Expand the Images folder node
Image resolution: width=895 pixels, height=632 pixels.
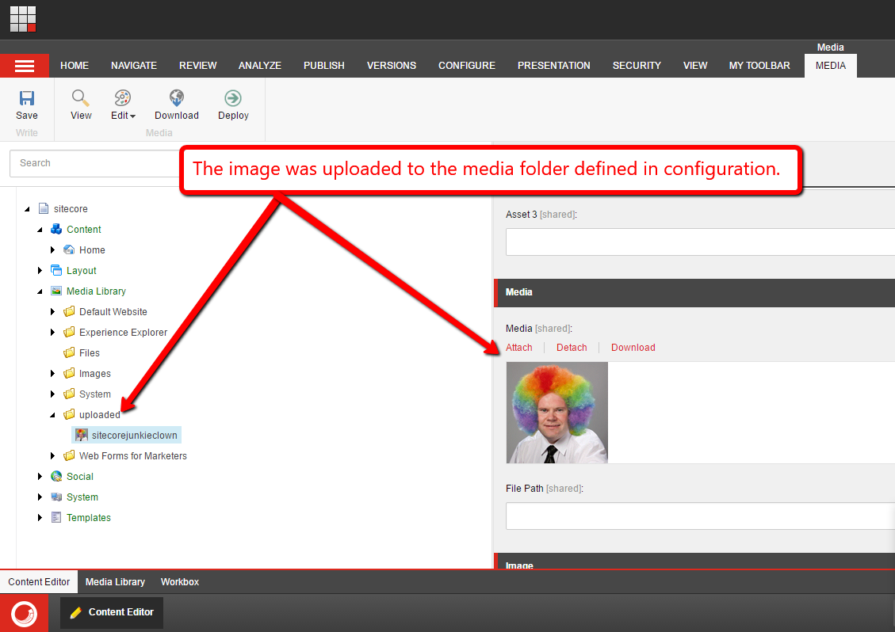tap(53, 374)
